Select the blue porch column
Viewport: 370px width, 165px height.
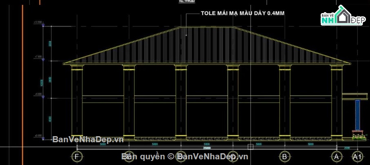pos(357,115)
